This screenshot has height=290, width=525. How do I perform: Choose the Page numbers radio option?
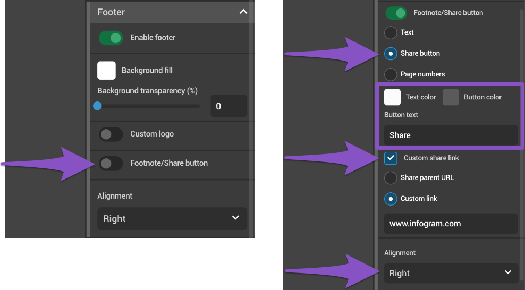click(x=391, y=74)
